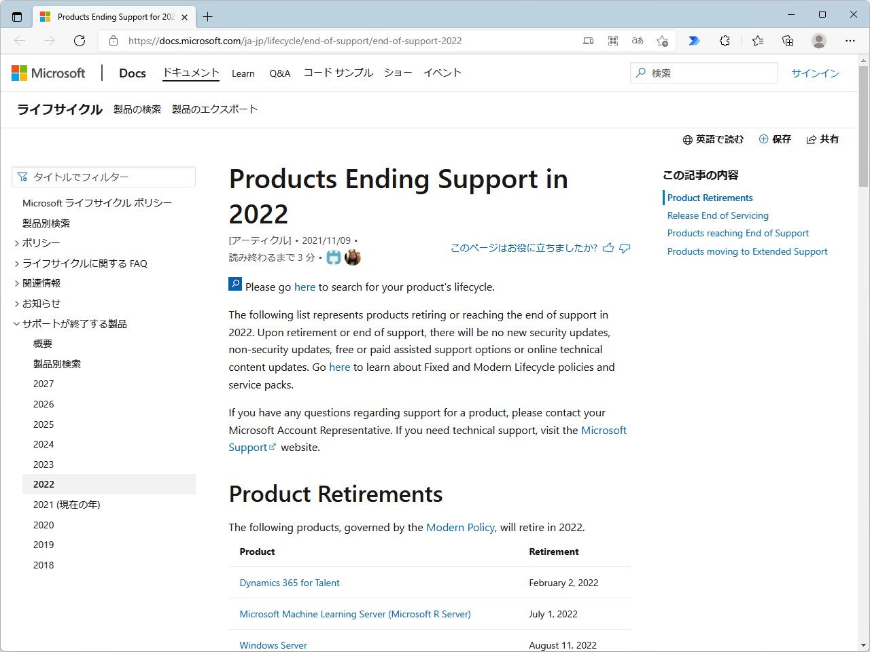Click the サインイン link
Viewport: 870px width, 652px height.
click(815, 73)
